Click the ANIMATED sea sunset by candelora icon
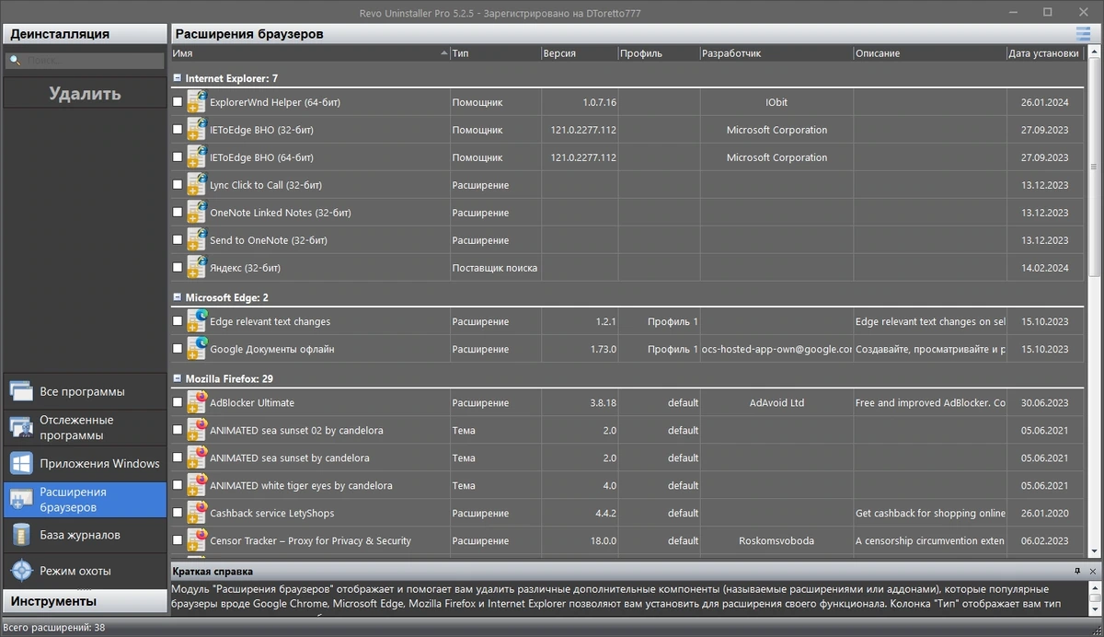Image resolution: width=1104 pixels, height=637 pixels. coord(197,457)
